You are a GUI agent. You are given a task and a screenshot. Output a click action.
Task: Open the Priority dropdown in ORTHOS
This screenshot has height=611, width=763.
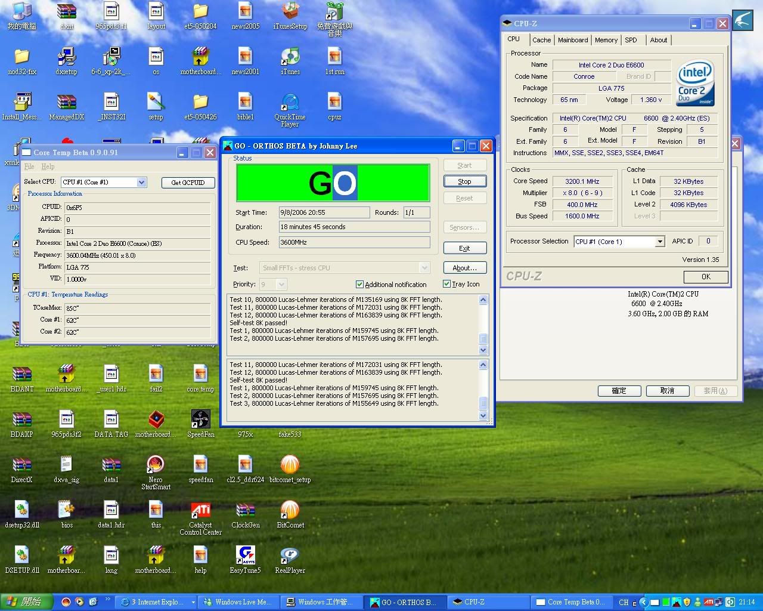282,285
